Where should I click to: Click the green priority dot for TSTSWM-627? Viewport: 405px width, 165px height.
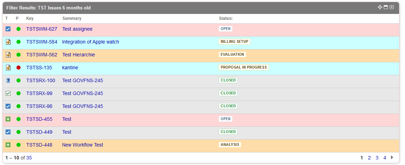pos(19,29)
